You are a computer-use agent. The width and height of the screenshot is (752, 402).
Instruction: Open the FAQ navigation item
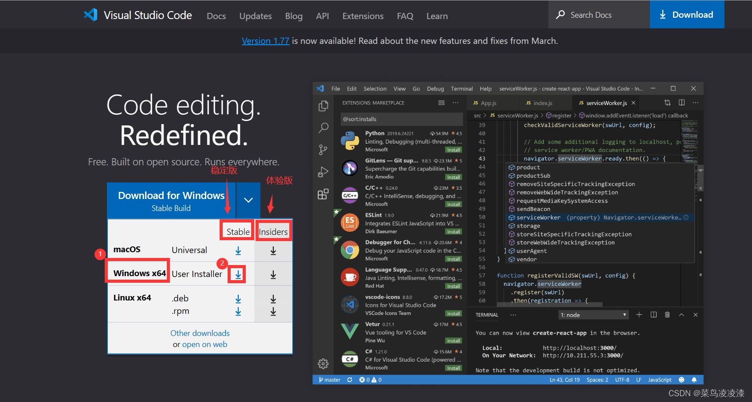point(405,16)
